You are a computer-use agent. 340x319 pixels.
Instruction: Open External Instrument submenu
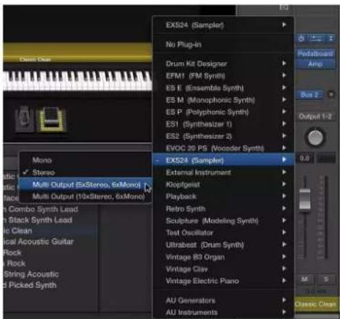(x=223, y=173)
